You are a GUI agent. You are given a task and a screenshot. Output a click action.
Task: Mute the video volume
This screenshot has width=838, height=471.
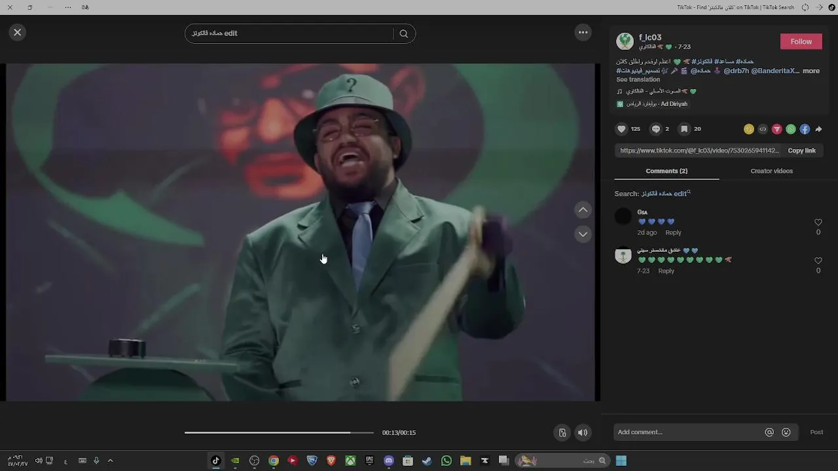tap(583, 432)
